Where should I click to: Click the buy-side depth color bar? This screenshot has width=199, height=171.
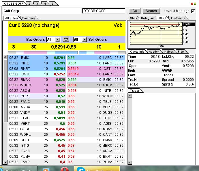coord(43,53)
